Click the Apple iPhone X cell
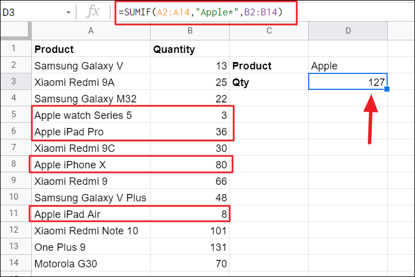The height and width of the screenshot is (277, 415). [91, 165]
